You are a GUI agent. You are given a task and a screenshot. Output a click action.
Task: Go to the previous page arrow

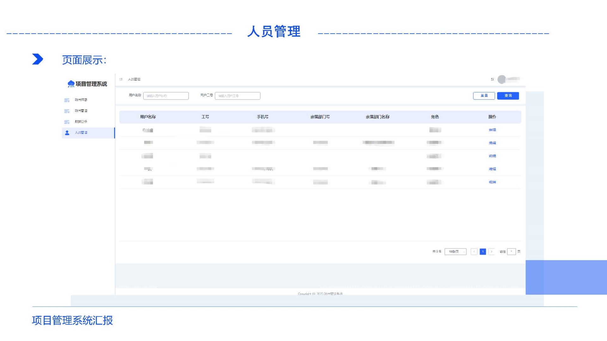point(474,252)
